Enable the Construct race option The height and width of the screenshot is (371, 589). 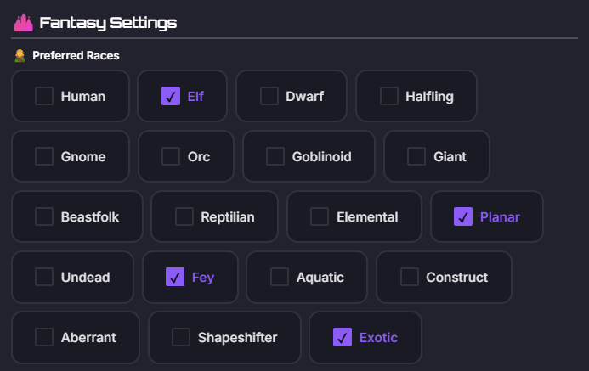[x=409, y=277]
